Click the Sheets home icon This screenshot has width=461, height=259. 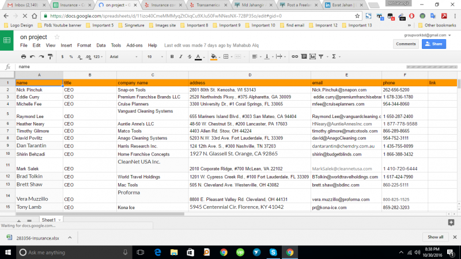click(7, 40)
